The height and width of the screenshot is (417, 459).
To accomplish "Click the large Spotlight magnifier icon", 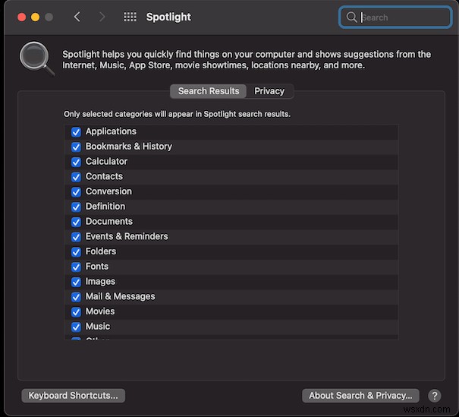I will point(36,59).
